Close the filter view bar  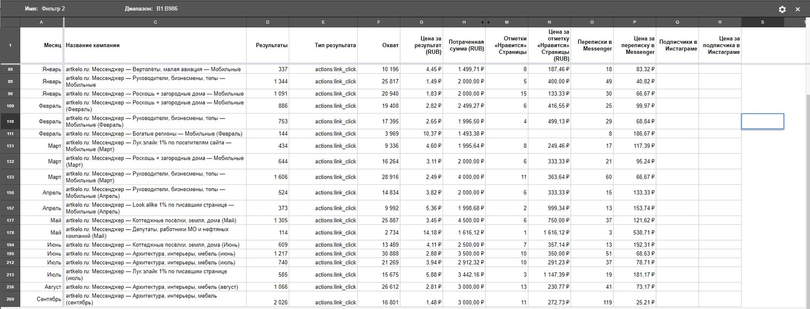point(797,9)
